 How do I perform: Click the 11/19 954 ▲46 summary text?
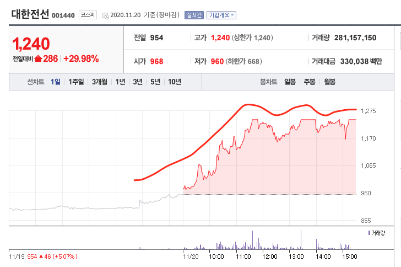point(43,257)
